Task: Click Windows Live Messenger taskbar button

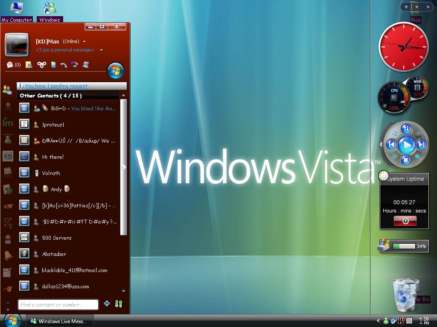Action: pyautogui.click(x=60, y=321)
